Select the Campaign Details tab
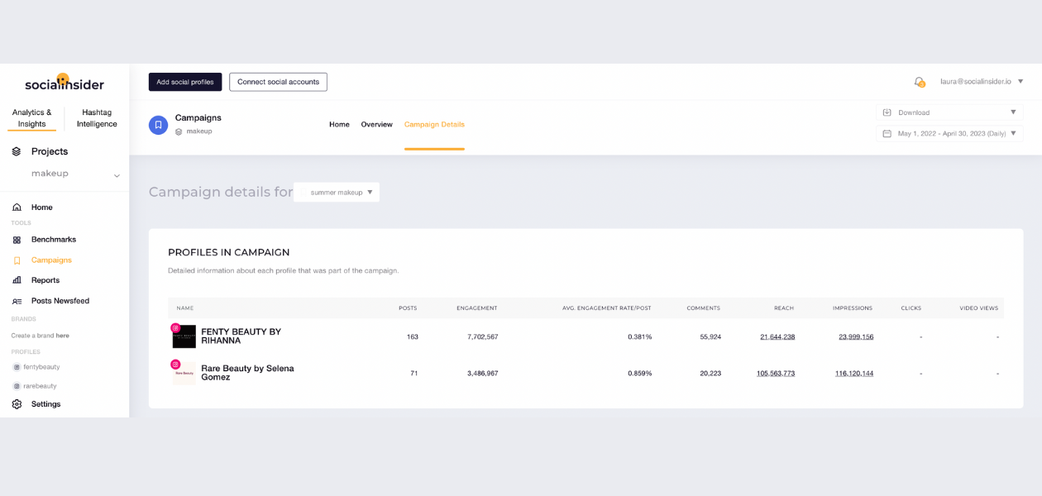The image size is (1042, 496). (434, 125)
